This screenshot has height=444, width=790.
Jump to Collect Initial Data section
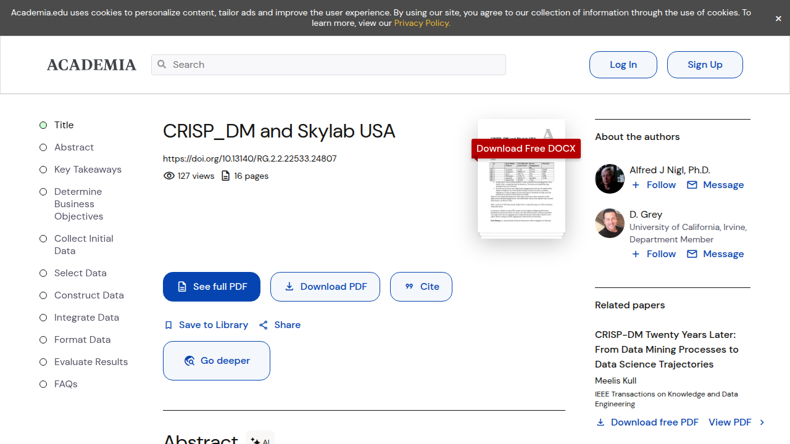pos(84,245)
